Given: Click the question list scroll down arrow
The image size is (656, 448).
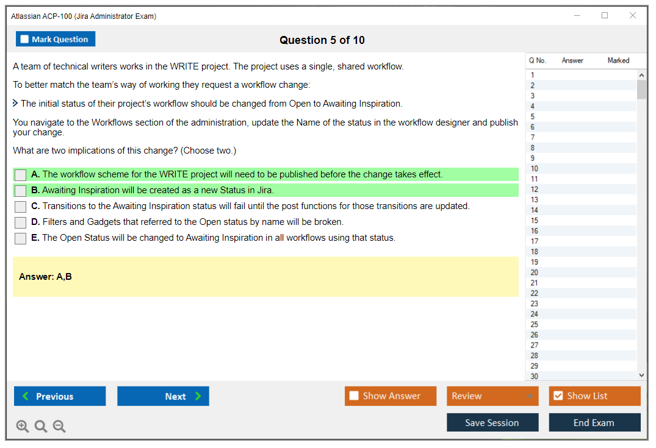Looking at the screenshot, I should pyautogui.click(x=641, y=375).
